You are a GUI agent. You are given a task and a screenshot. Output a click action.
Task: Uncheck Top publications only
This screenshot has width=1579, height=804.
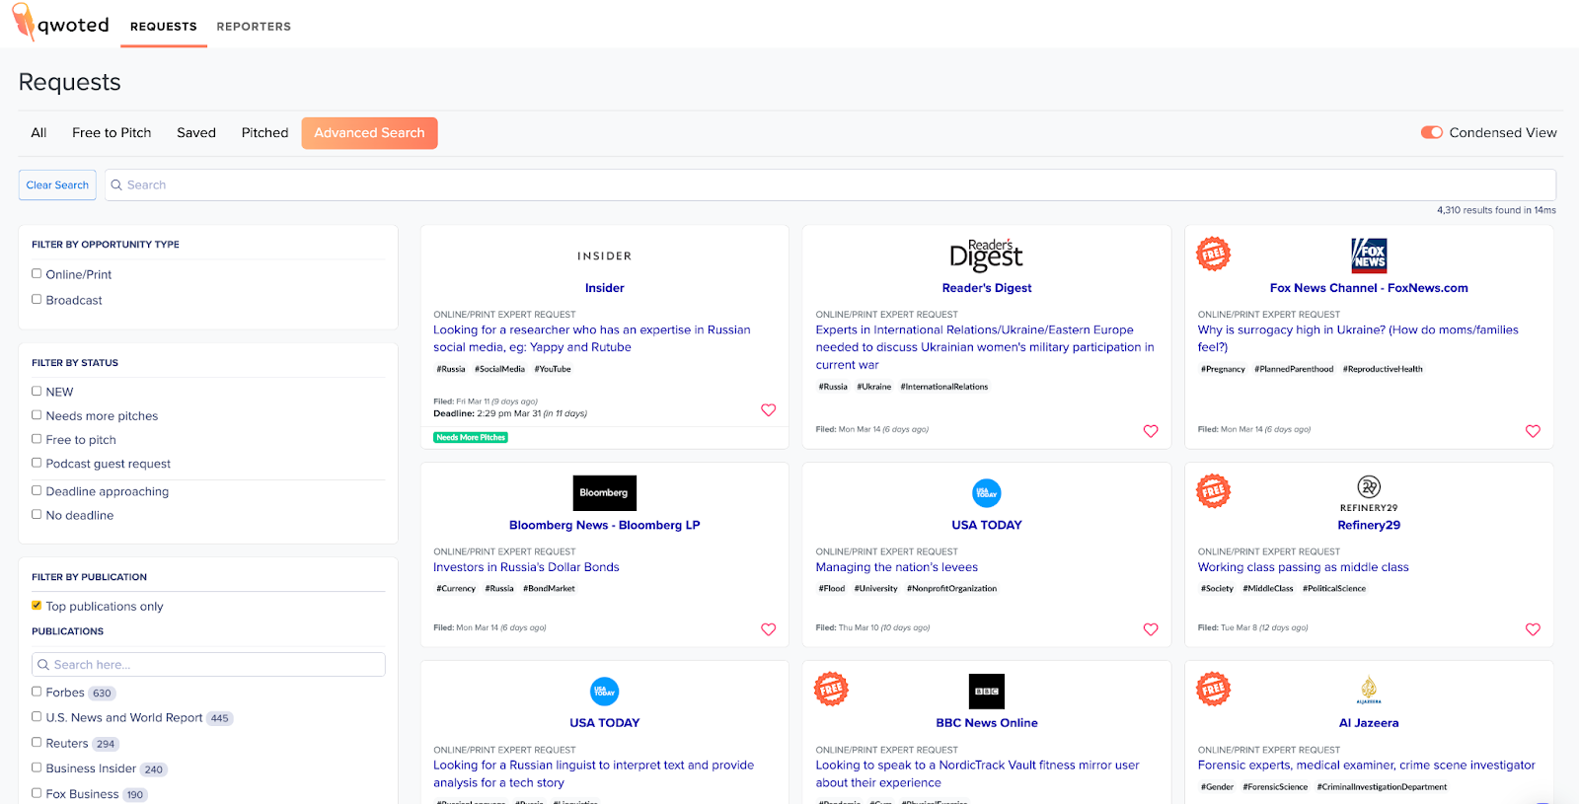pos(37,606)
